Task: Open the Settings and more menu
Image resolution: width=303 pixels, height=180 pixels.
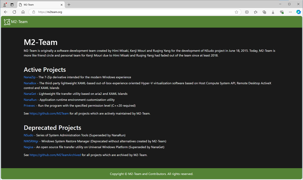Action: pyautogui.click(x=290, y=12)
